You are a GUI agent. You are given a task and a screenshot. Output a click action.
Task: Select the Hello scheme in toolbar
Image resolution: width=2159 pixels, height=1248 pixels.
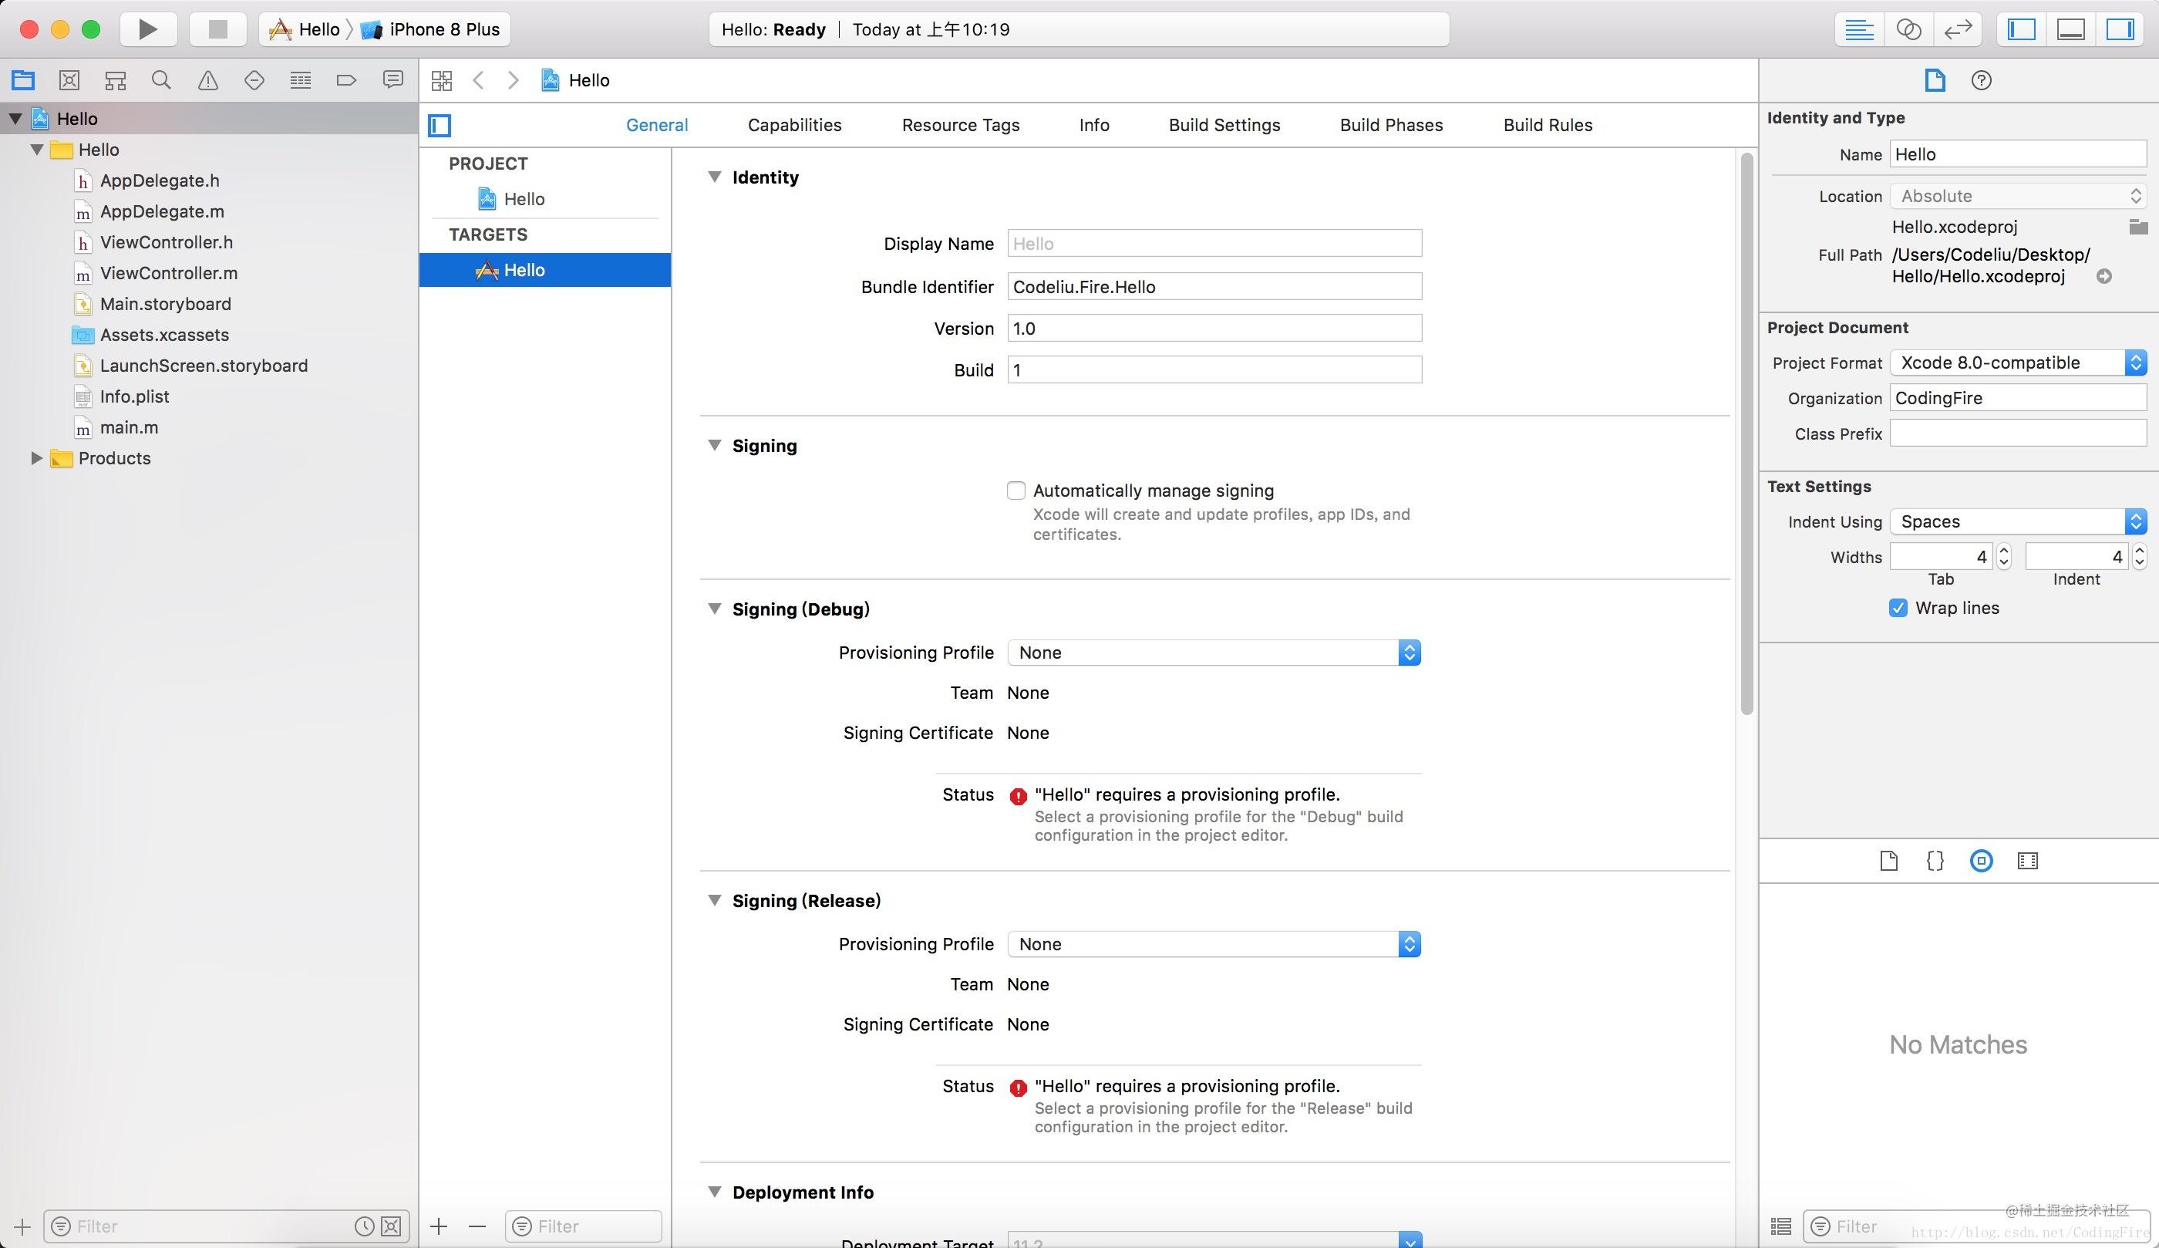[x=305, y=29]
